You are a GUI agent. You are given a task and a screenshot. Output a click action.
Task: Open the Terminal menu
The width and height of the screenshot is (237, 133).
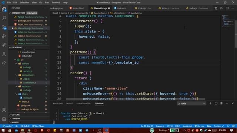(56, 3)
